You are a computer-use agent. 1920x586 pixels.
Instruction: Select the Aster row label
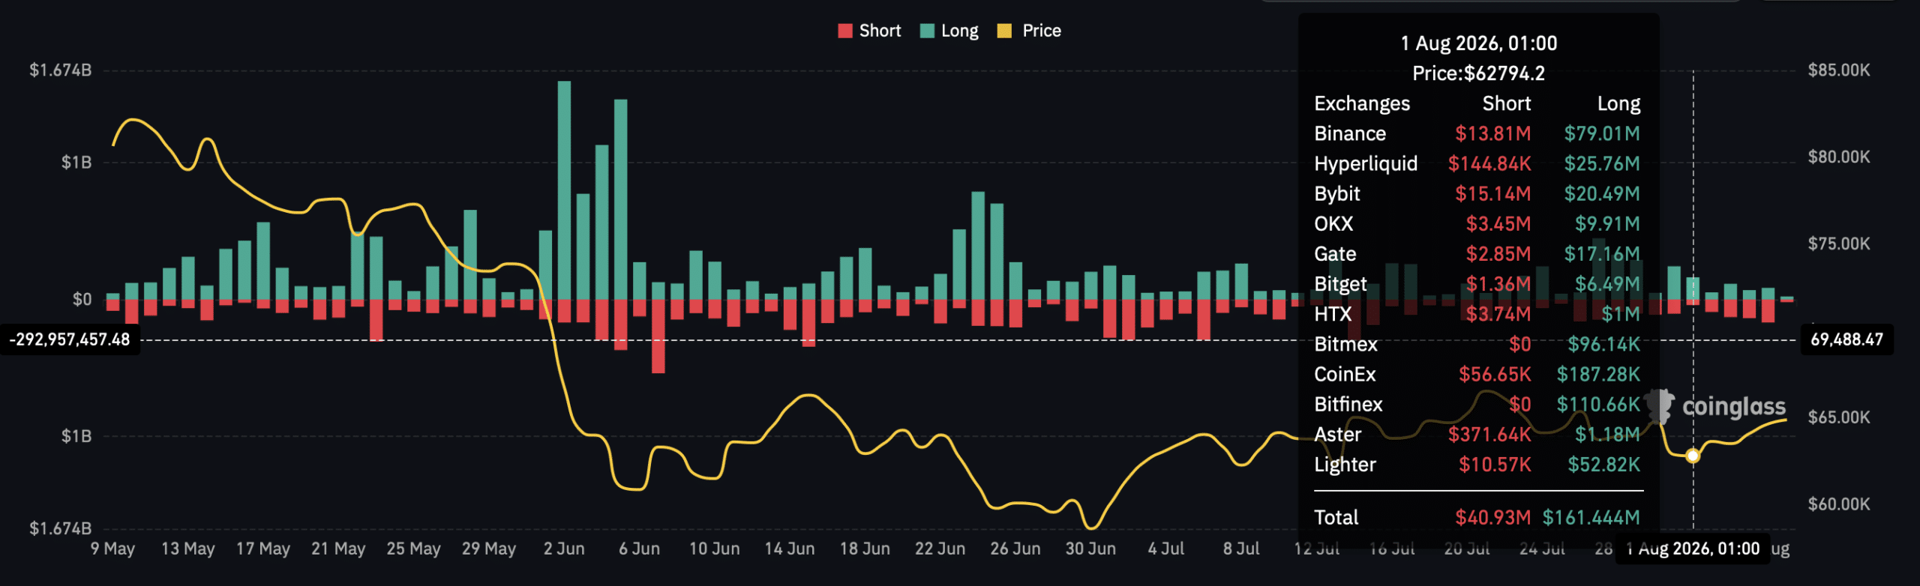tap(1338, 434)
